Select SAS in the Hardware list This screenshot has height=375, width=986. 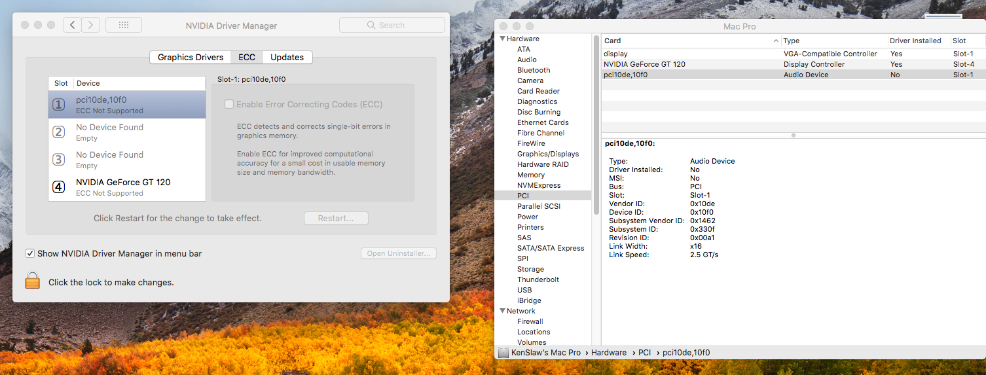524,238
